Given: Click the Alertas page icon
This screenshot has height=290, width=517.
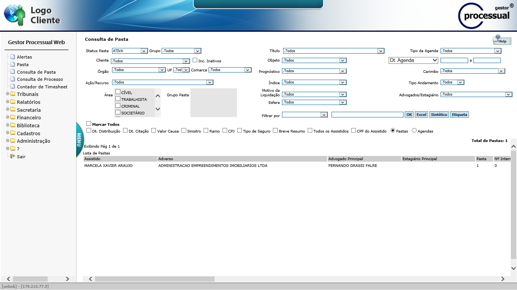Looking at the screenshot, I should click(x=12, y=57).
